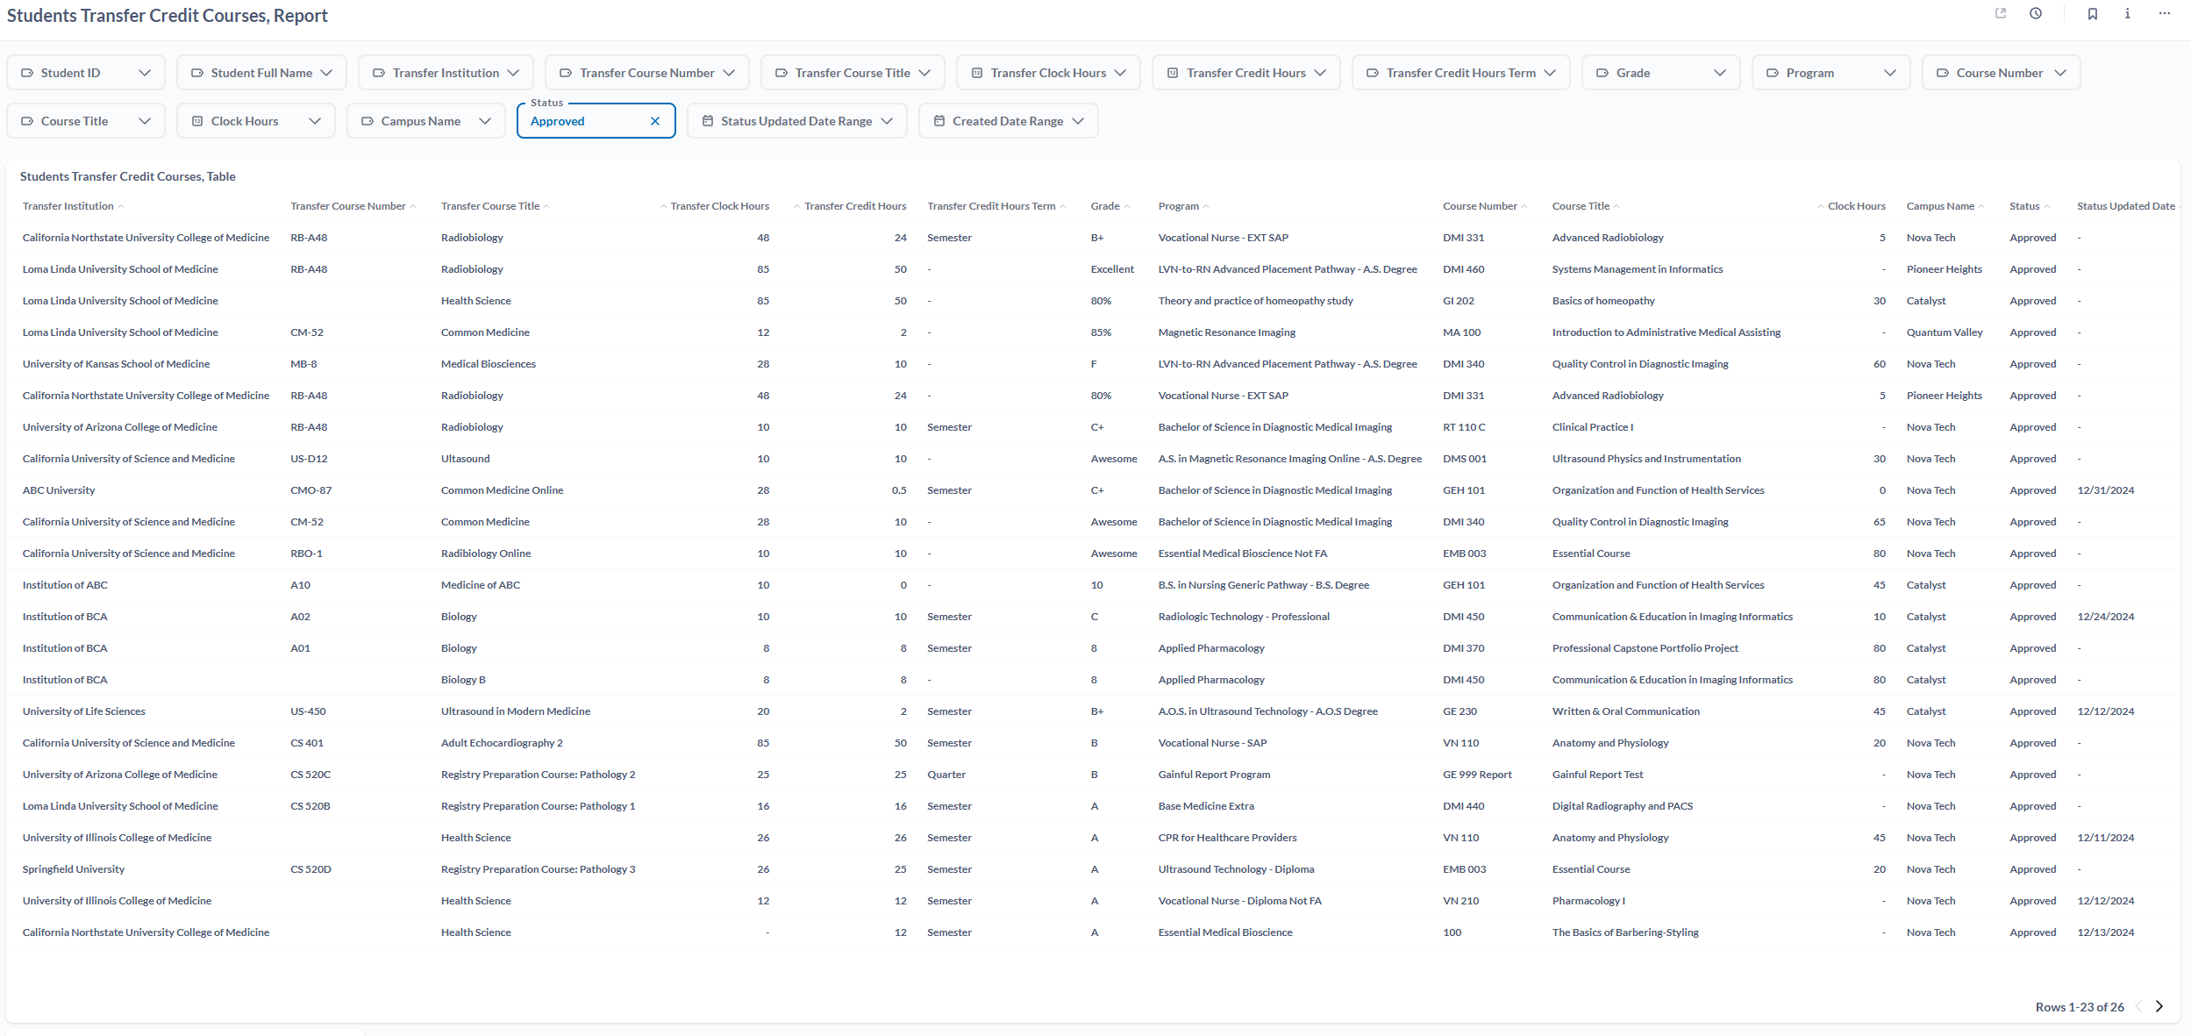Open the Campus Name filter dropdown

[x=485, y=121]
